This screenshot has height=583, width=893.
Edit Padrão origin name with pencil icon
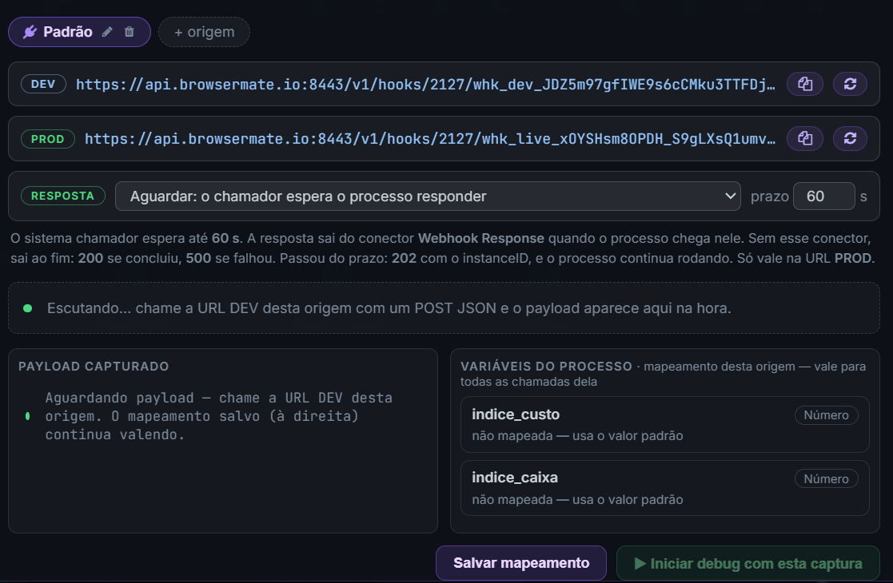pyautogui.click(x=107, y=32)
